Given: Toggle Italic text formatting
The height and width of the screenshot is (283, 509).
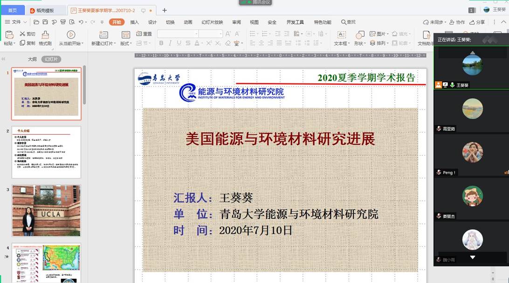Looking at the screenshot, I should (170, 43).
